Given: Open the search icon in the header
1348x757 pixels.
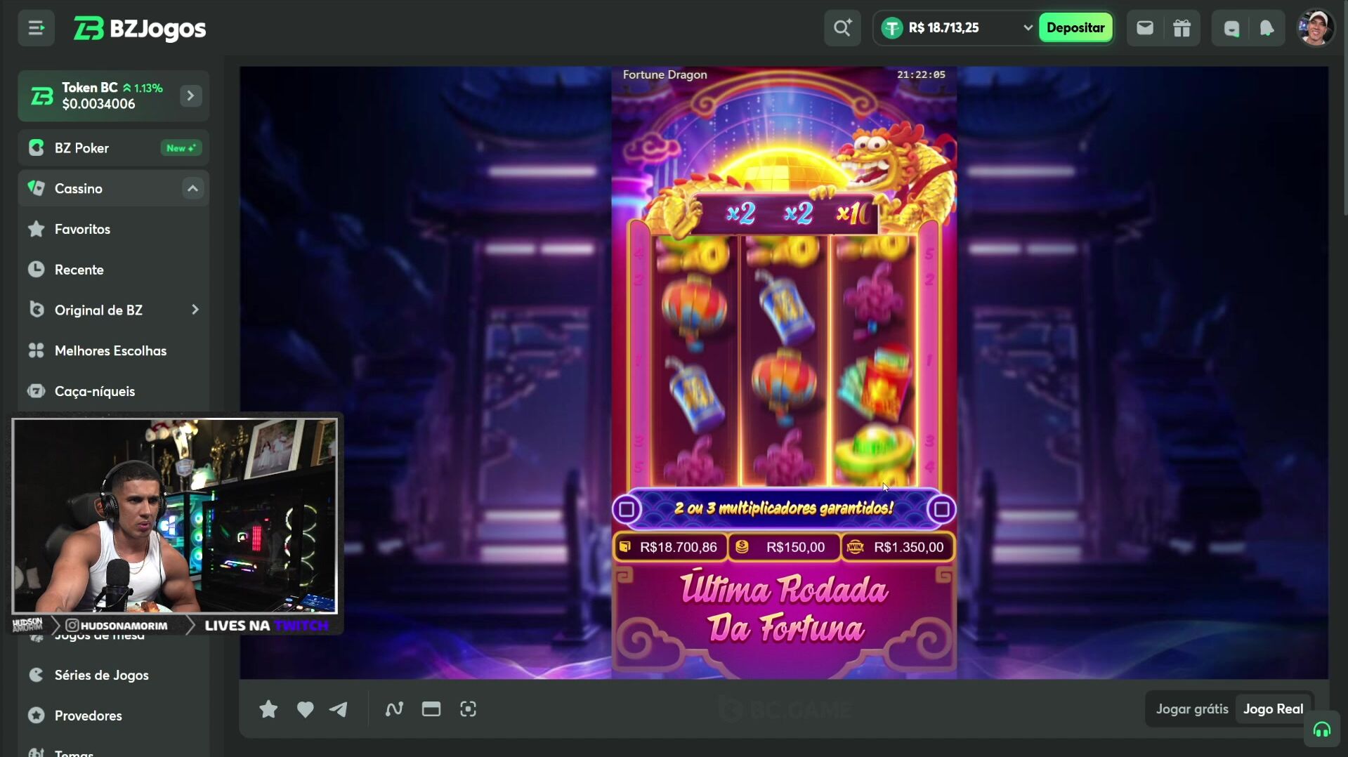Looking at the screenshot, I should click(x=842, y=28).
